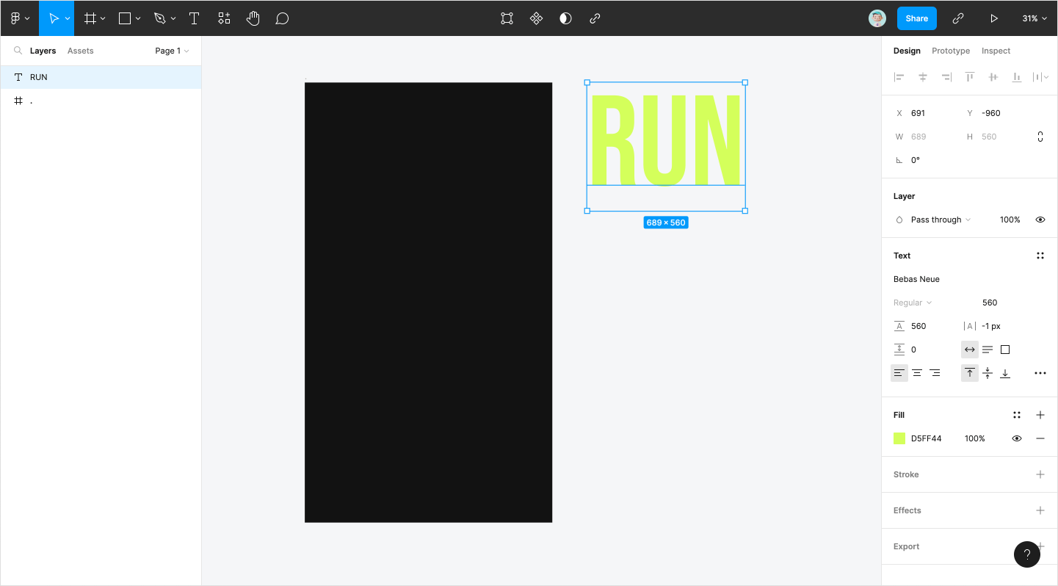The width and height of the screenshot is (1058, 586).
Task: Click the Use as mask icon
Action: pyautogui.click(x=565, y=18)
